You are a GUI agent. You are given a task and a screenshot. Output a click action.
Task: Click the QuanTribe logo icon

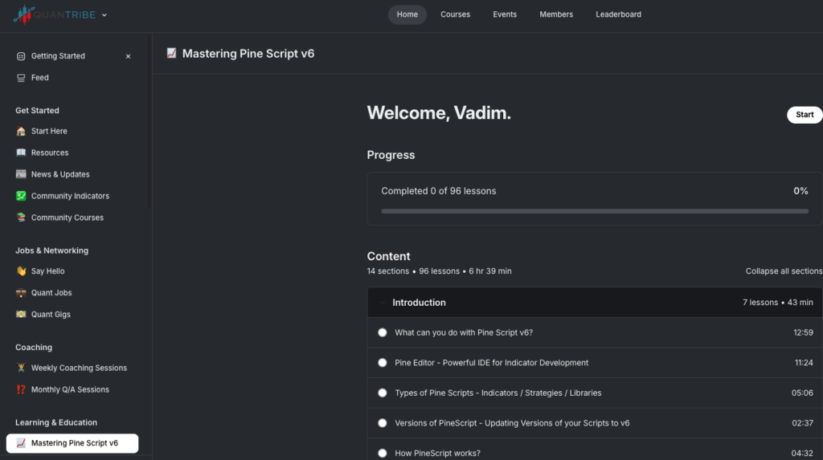[x=24, y=14]
